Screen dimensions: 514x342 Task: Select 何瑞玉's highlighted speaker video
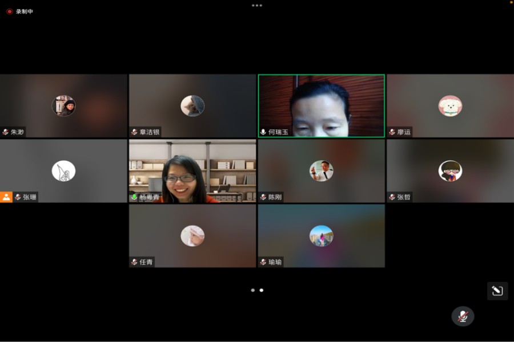(x=321, y=105)
